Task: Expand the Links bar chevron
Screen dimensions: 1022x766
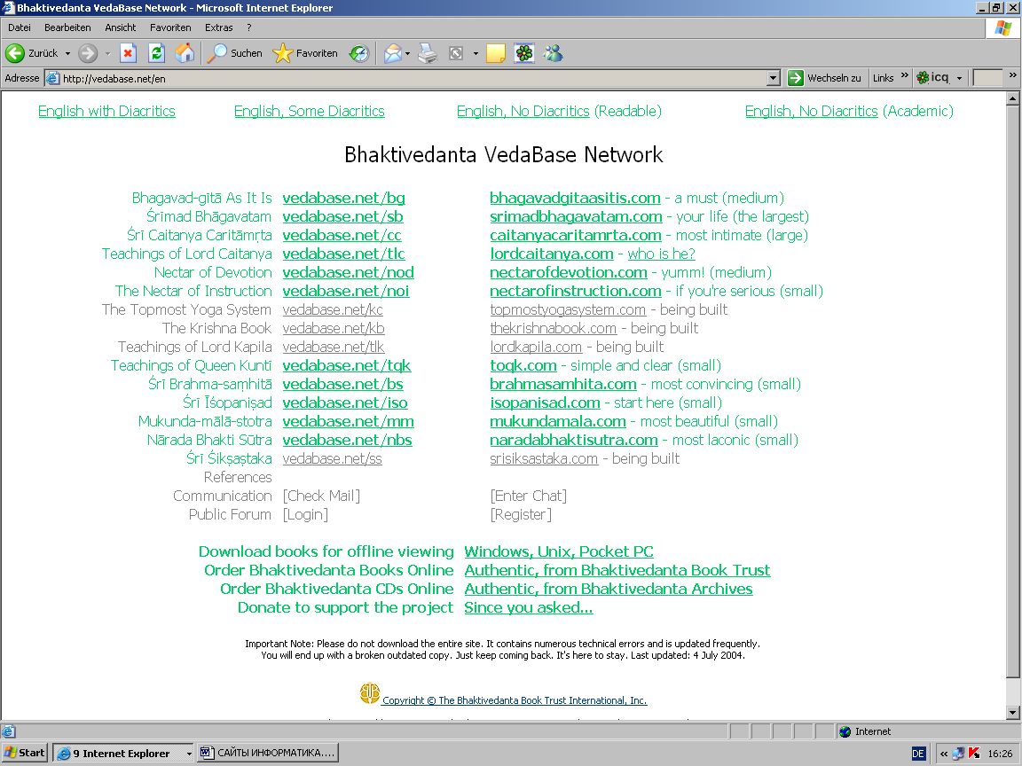Action: [904, 75]
